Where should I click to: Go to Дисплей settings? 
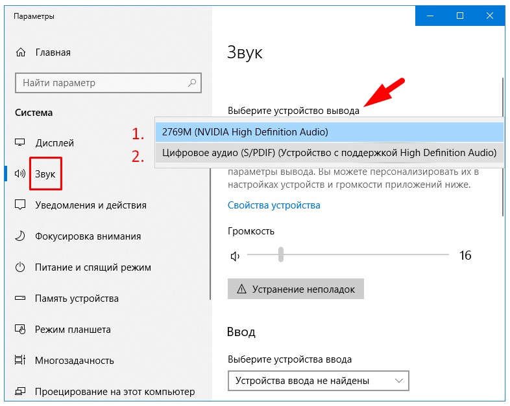55,143
